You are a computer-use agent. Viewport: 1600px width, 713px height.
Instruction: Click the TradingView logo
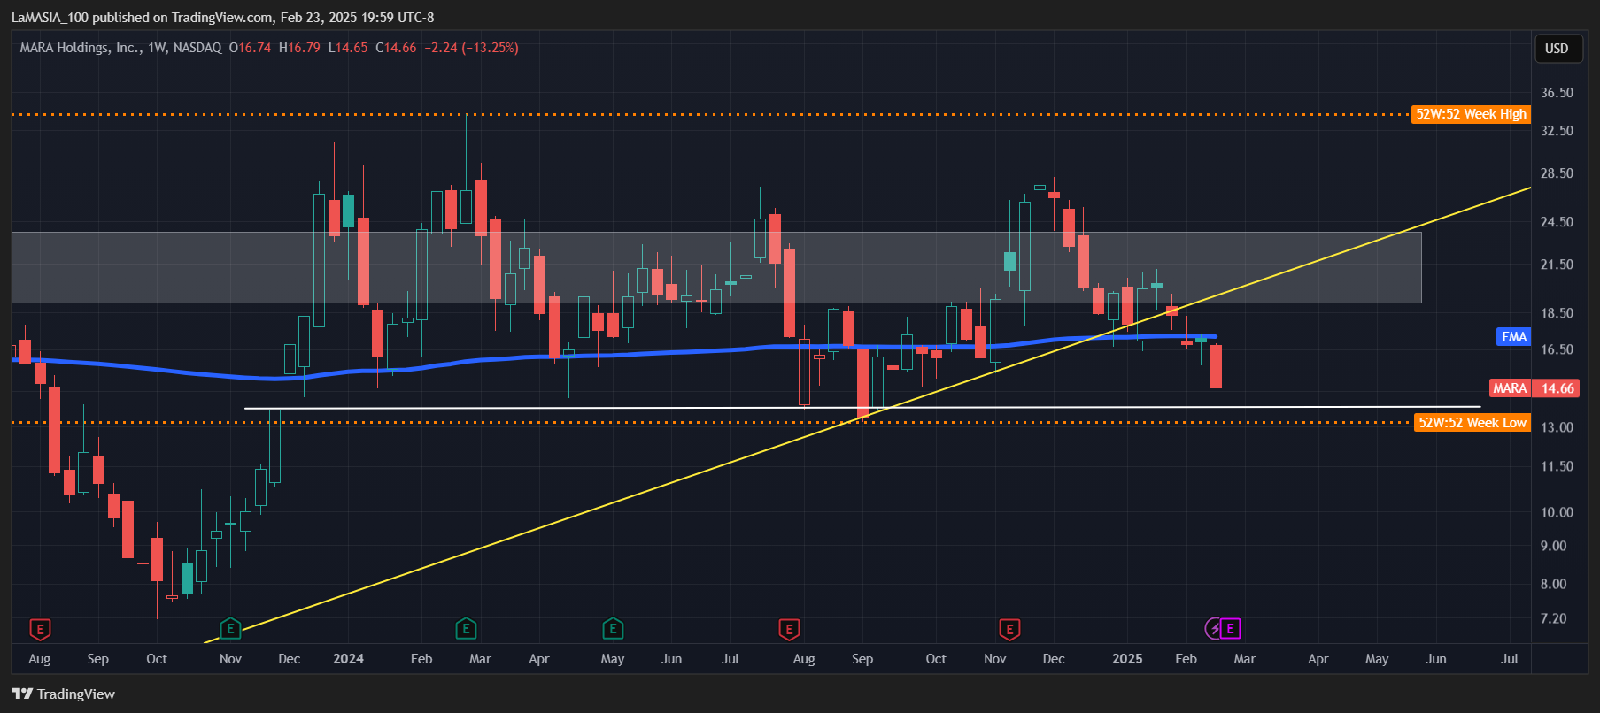click(64, 694)
